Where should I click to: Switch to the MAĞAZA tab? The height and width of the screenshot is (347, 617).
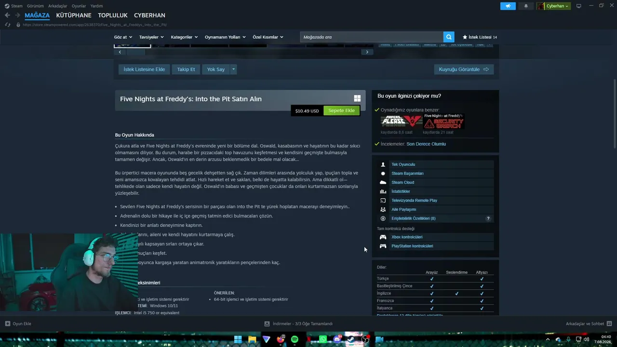pos(37,15)
